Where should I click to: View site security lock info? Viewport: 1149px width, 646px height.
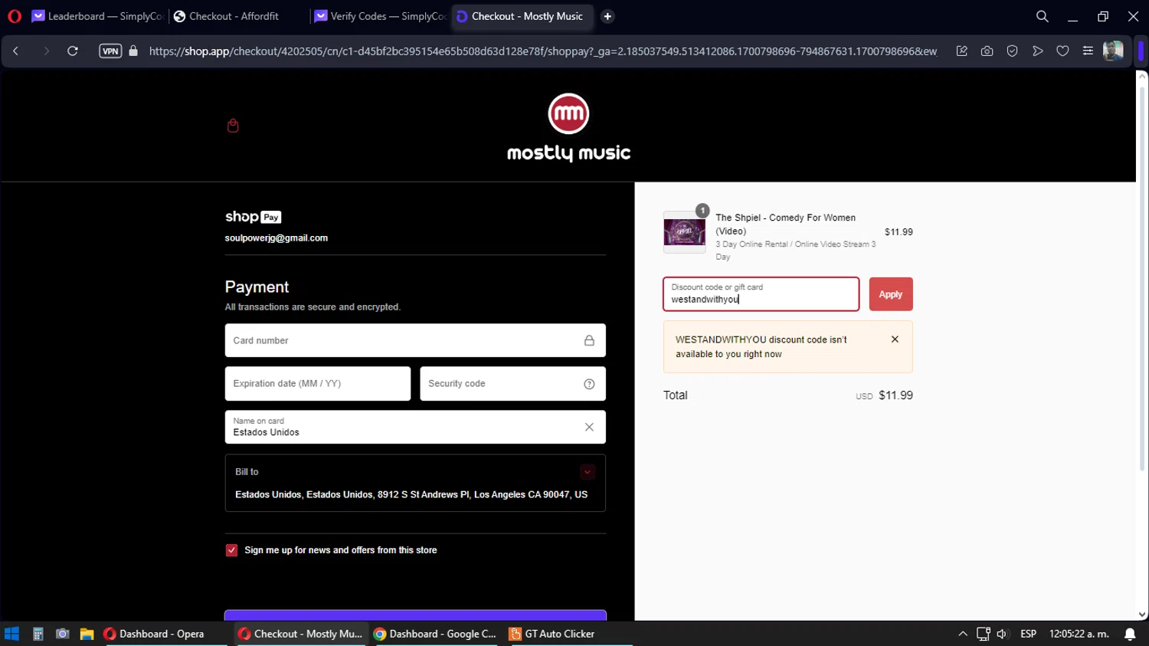[133, 51]
